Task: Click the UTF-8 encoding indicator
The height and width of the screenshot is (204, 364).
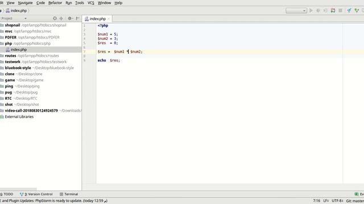Action: click(337, 201)
